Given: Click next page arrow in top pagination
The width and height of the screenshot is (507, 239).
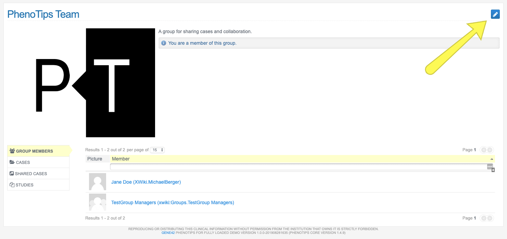Looking at the screenshot, I should point(490,150).
